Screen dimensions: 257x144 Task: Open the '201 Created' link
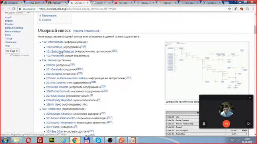[53, 69]
